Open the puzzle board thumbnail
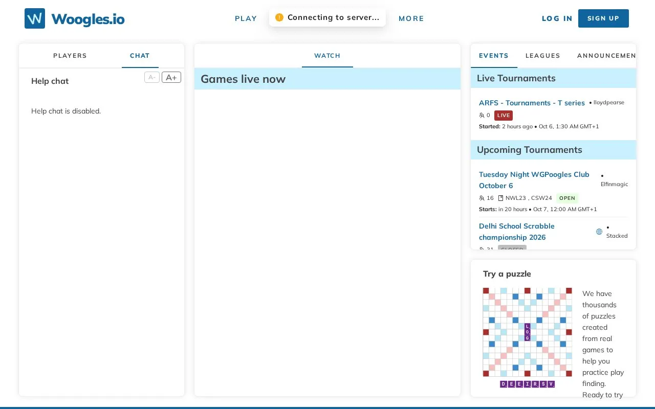The height and width of the screenshot is (409, 655). point(527,332)
